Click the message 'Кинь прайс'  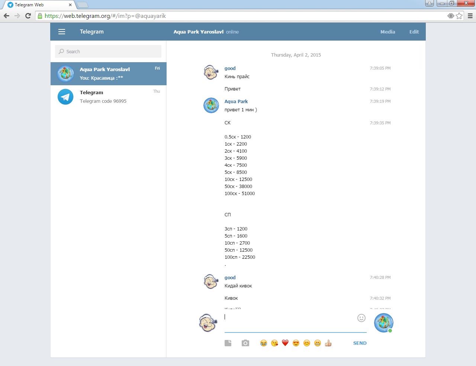click(237, 76)
